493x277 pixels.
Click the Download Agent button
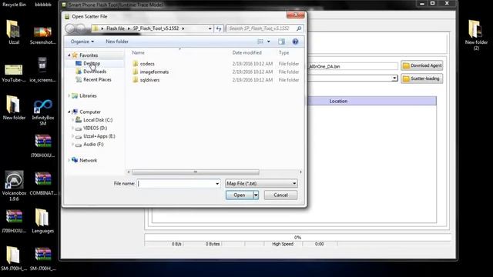click(x=422, y=65)
